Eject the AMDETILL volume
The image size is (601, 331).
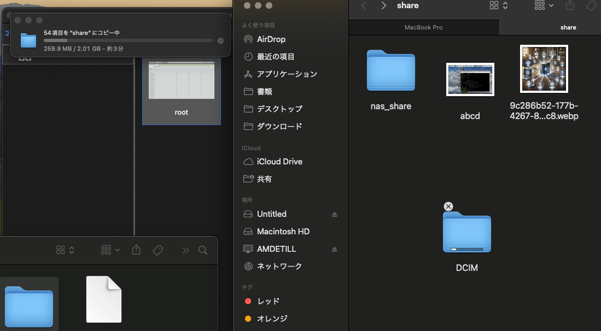tap(335, 250)
